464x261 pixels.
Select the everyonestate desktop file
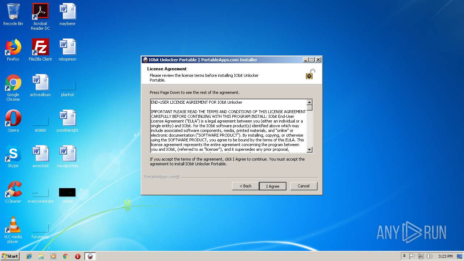[x=40, y=195]
